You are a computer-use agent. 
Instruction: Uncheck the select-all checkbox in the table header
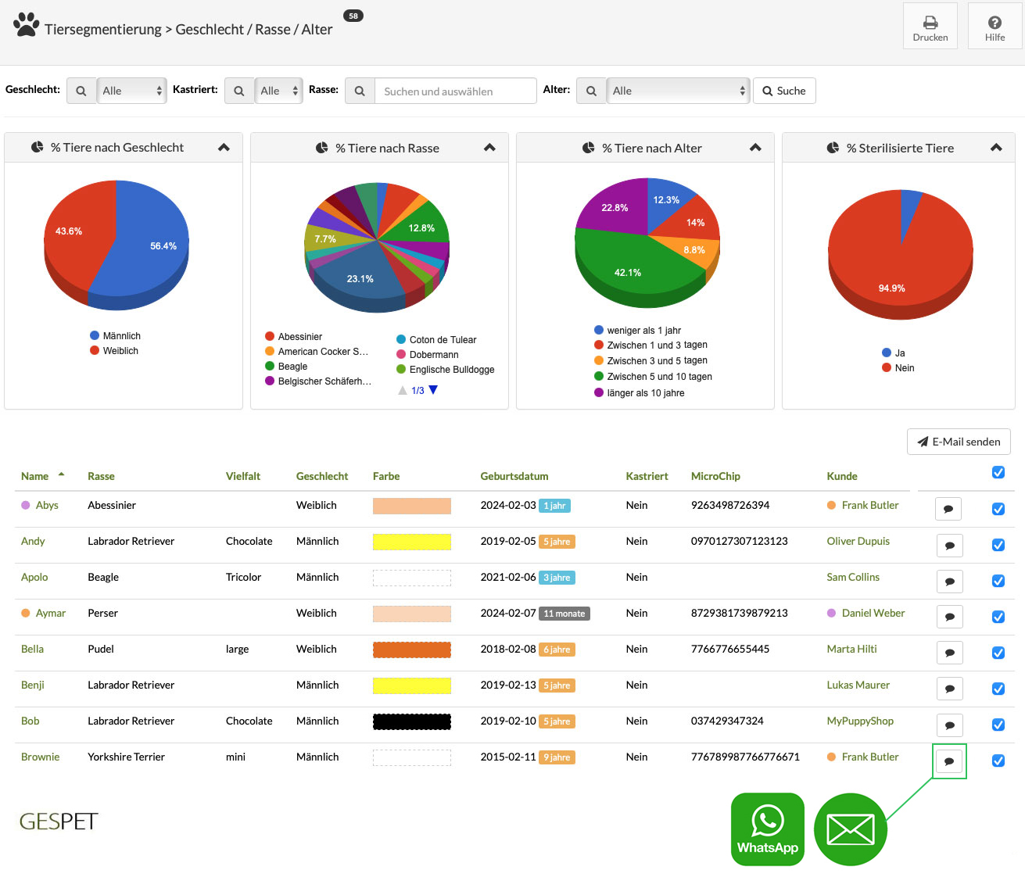998,472
